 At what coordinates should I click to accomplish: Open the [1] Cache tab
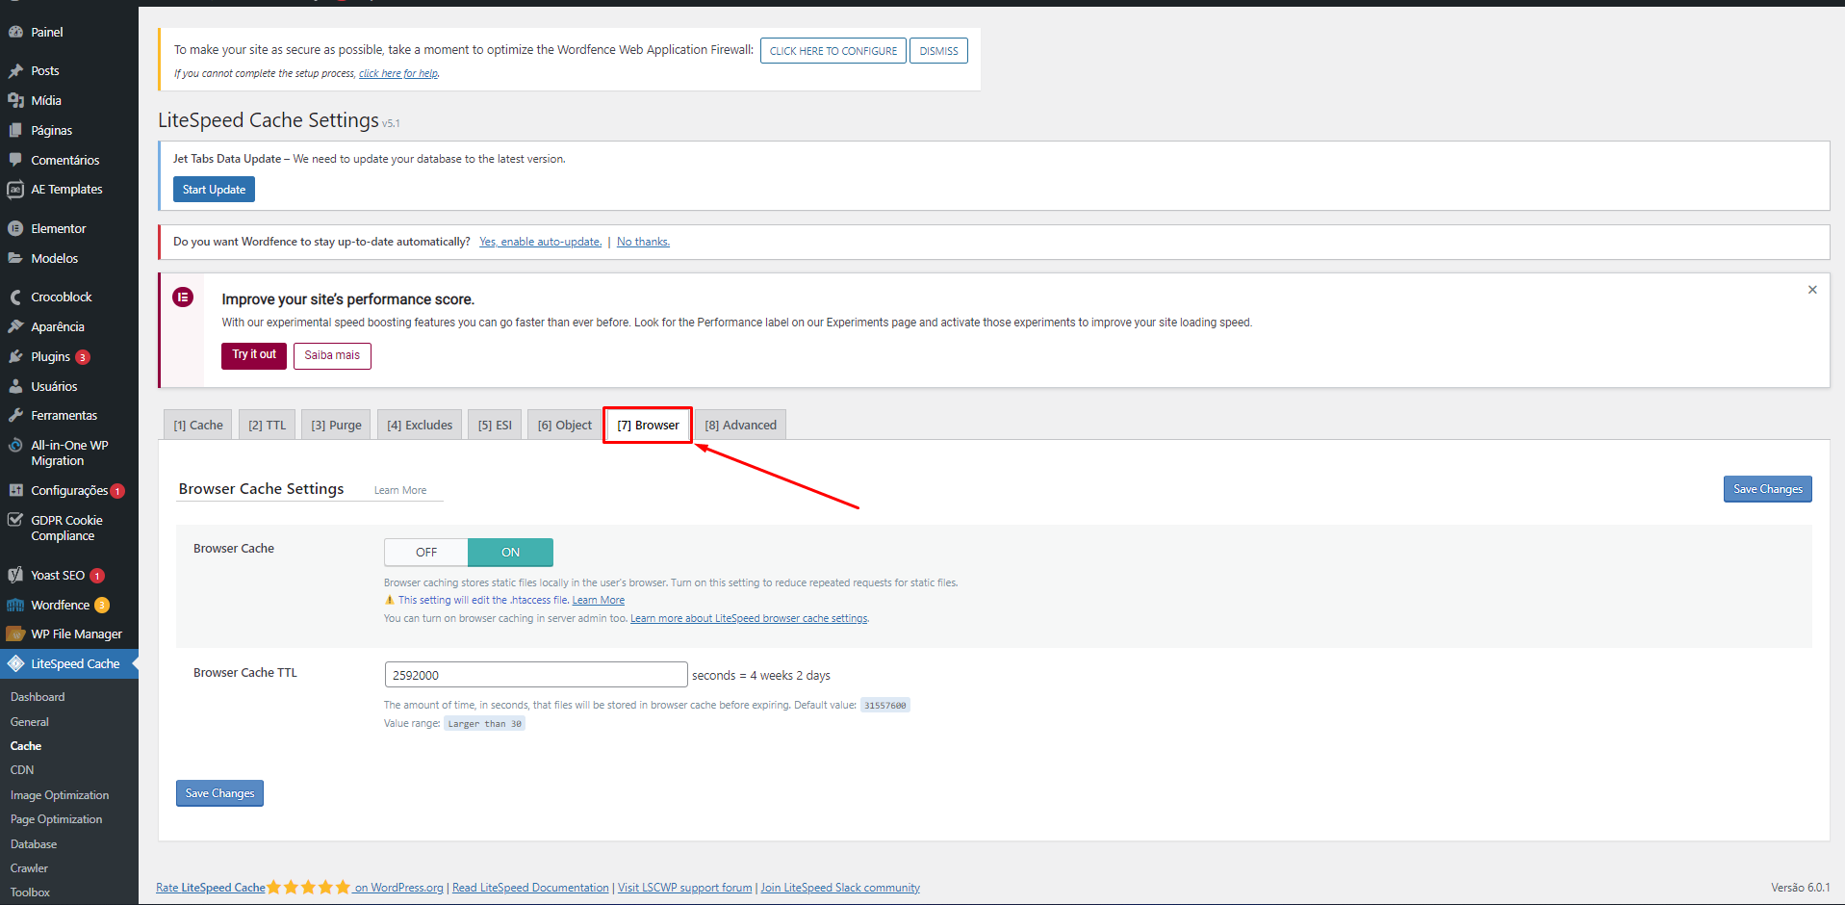(x=198, y=425)
